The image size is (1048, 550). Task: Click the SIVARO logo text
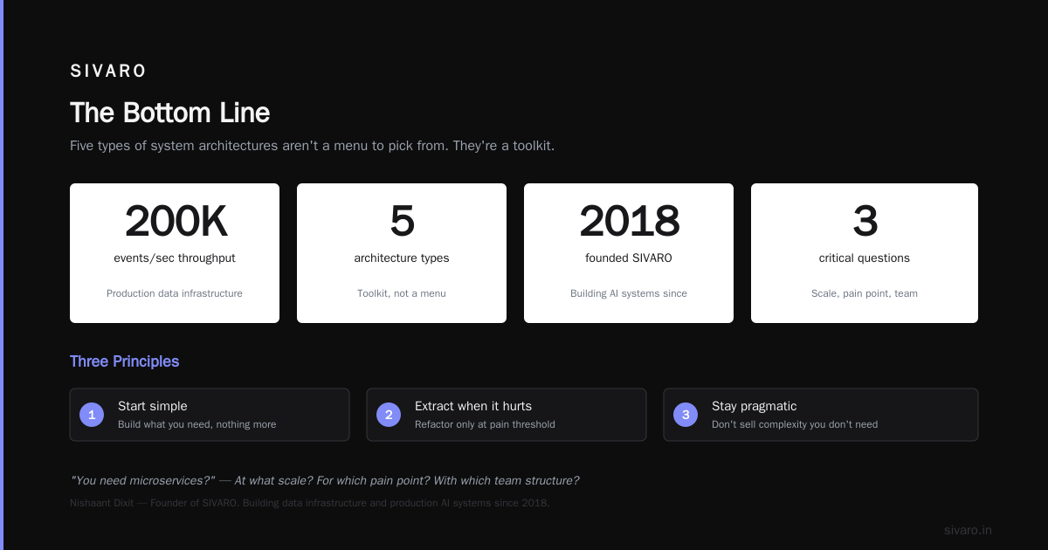tap(108, 72)
